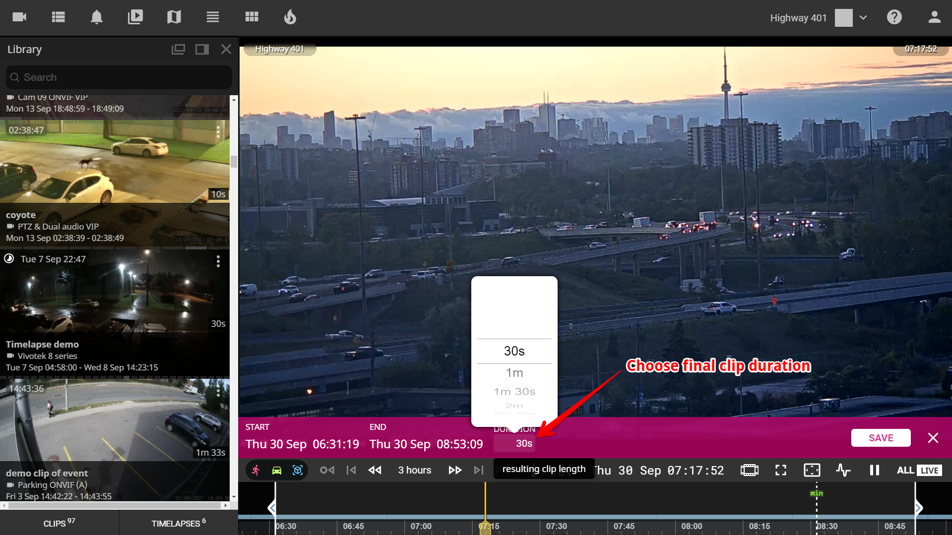Viewport: 952px width, 535px height.
Task: Open the help question mark icon
Action: click(x=894, y=17)
